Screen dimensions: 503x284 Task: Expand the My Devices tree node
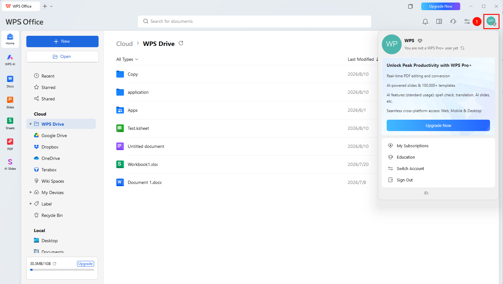click(31, 192)
